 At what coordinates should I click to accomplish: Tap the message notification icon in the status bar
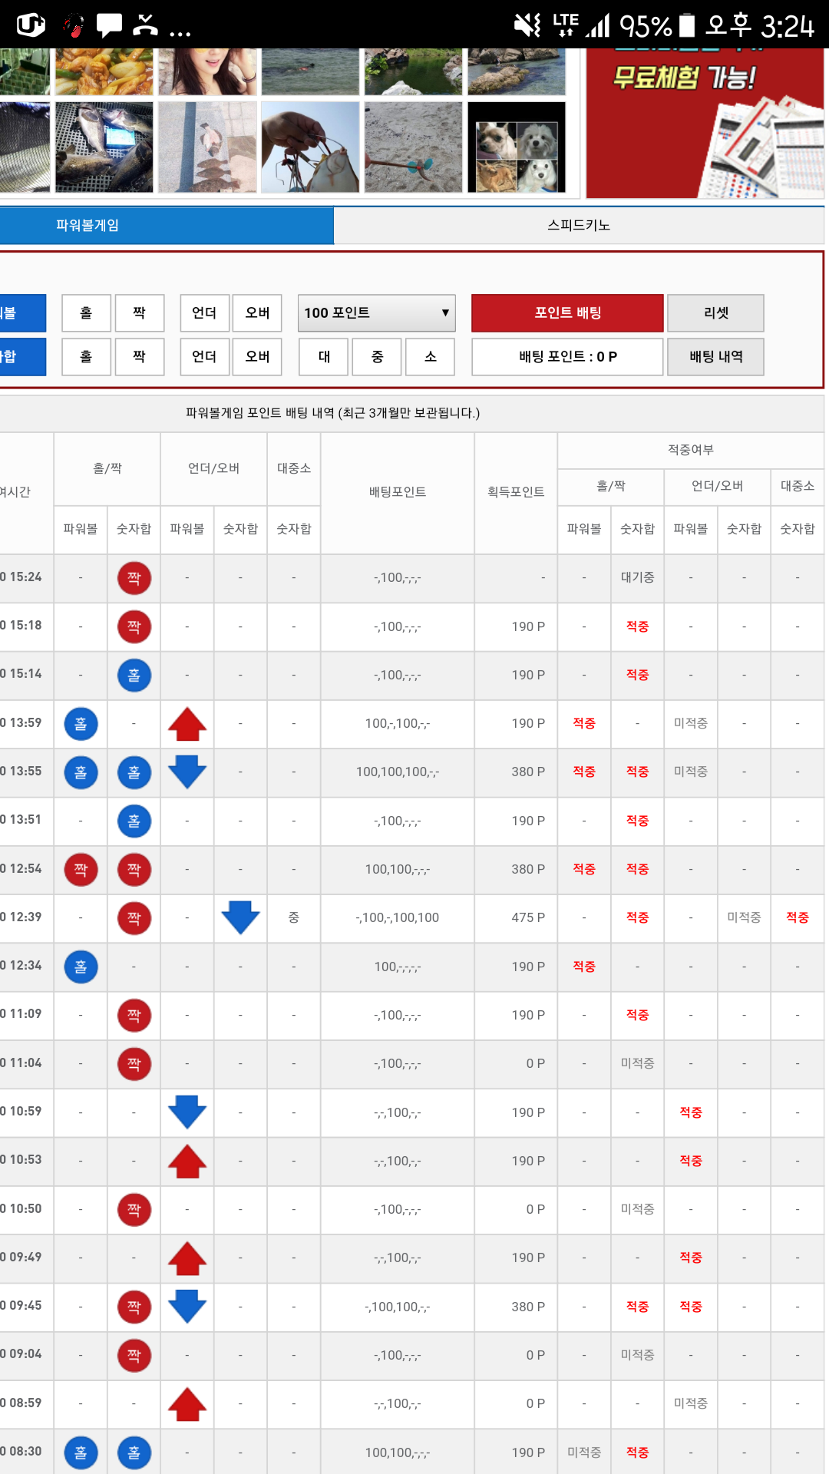tap(109, 25)
